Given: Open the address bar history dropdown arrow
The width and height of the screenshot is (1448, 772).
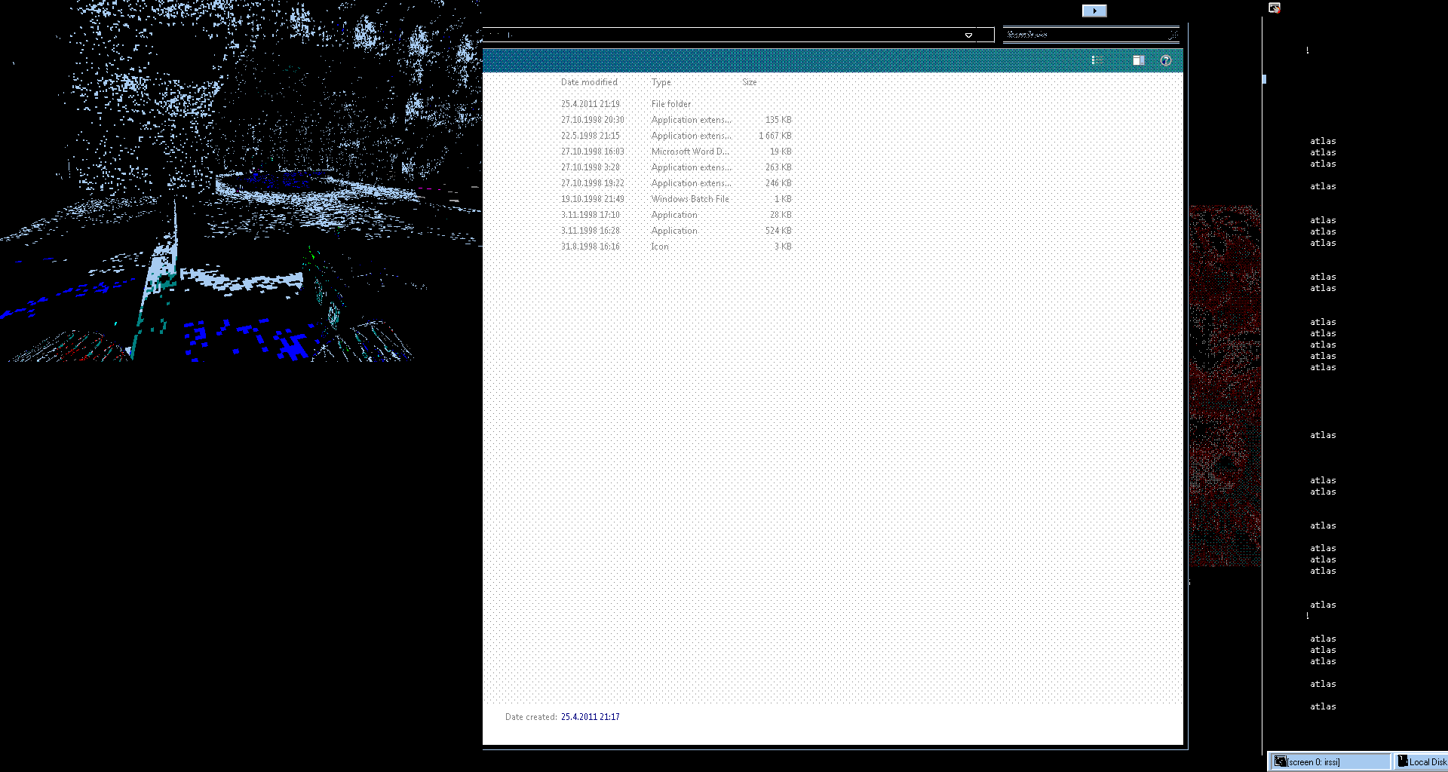Looking at the screenshot, I should tap(968, 35).
